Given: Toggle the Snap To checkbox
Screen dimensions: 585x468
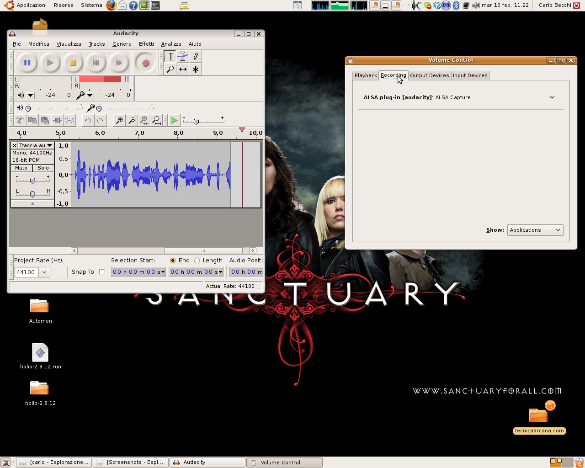Looking at the screenshot, I should [x=102, y=272].
